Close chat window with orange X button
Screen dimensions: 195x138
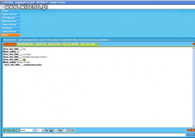(193, 130)
